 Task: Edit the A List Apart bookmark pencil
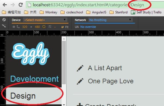[x=80, y=68]
